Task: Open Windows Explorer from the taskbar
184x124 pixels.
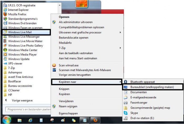Action: click(20, 120)
